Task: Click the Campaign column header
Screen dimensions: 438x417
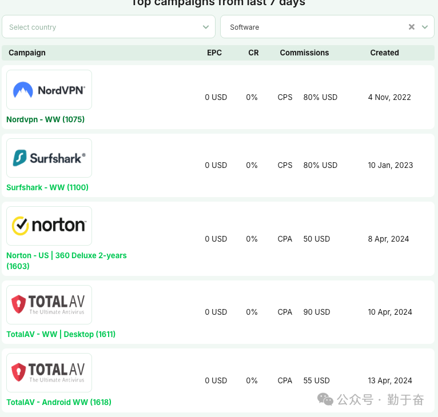Action: [x=27, y=53]
